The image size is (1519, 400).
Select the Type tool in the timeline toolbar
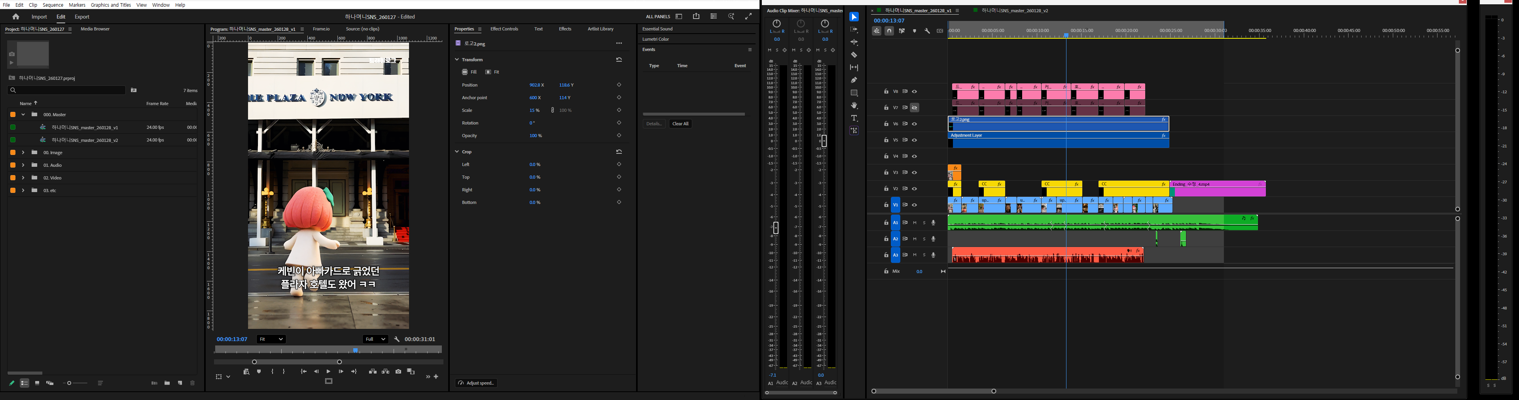click(x=854, y=117)
